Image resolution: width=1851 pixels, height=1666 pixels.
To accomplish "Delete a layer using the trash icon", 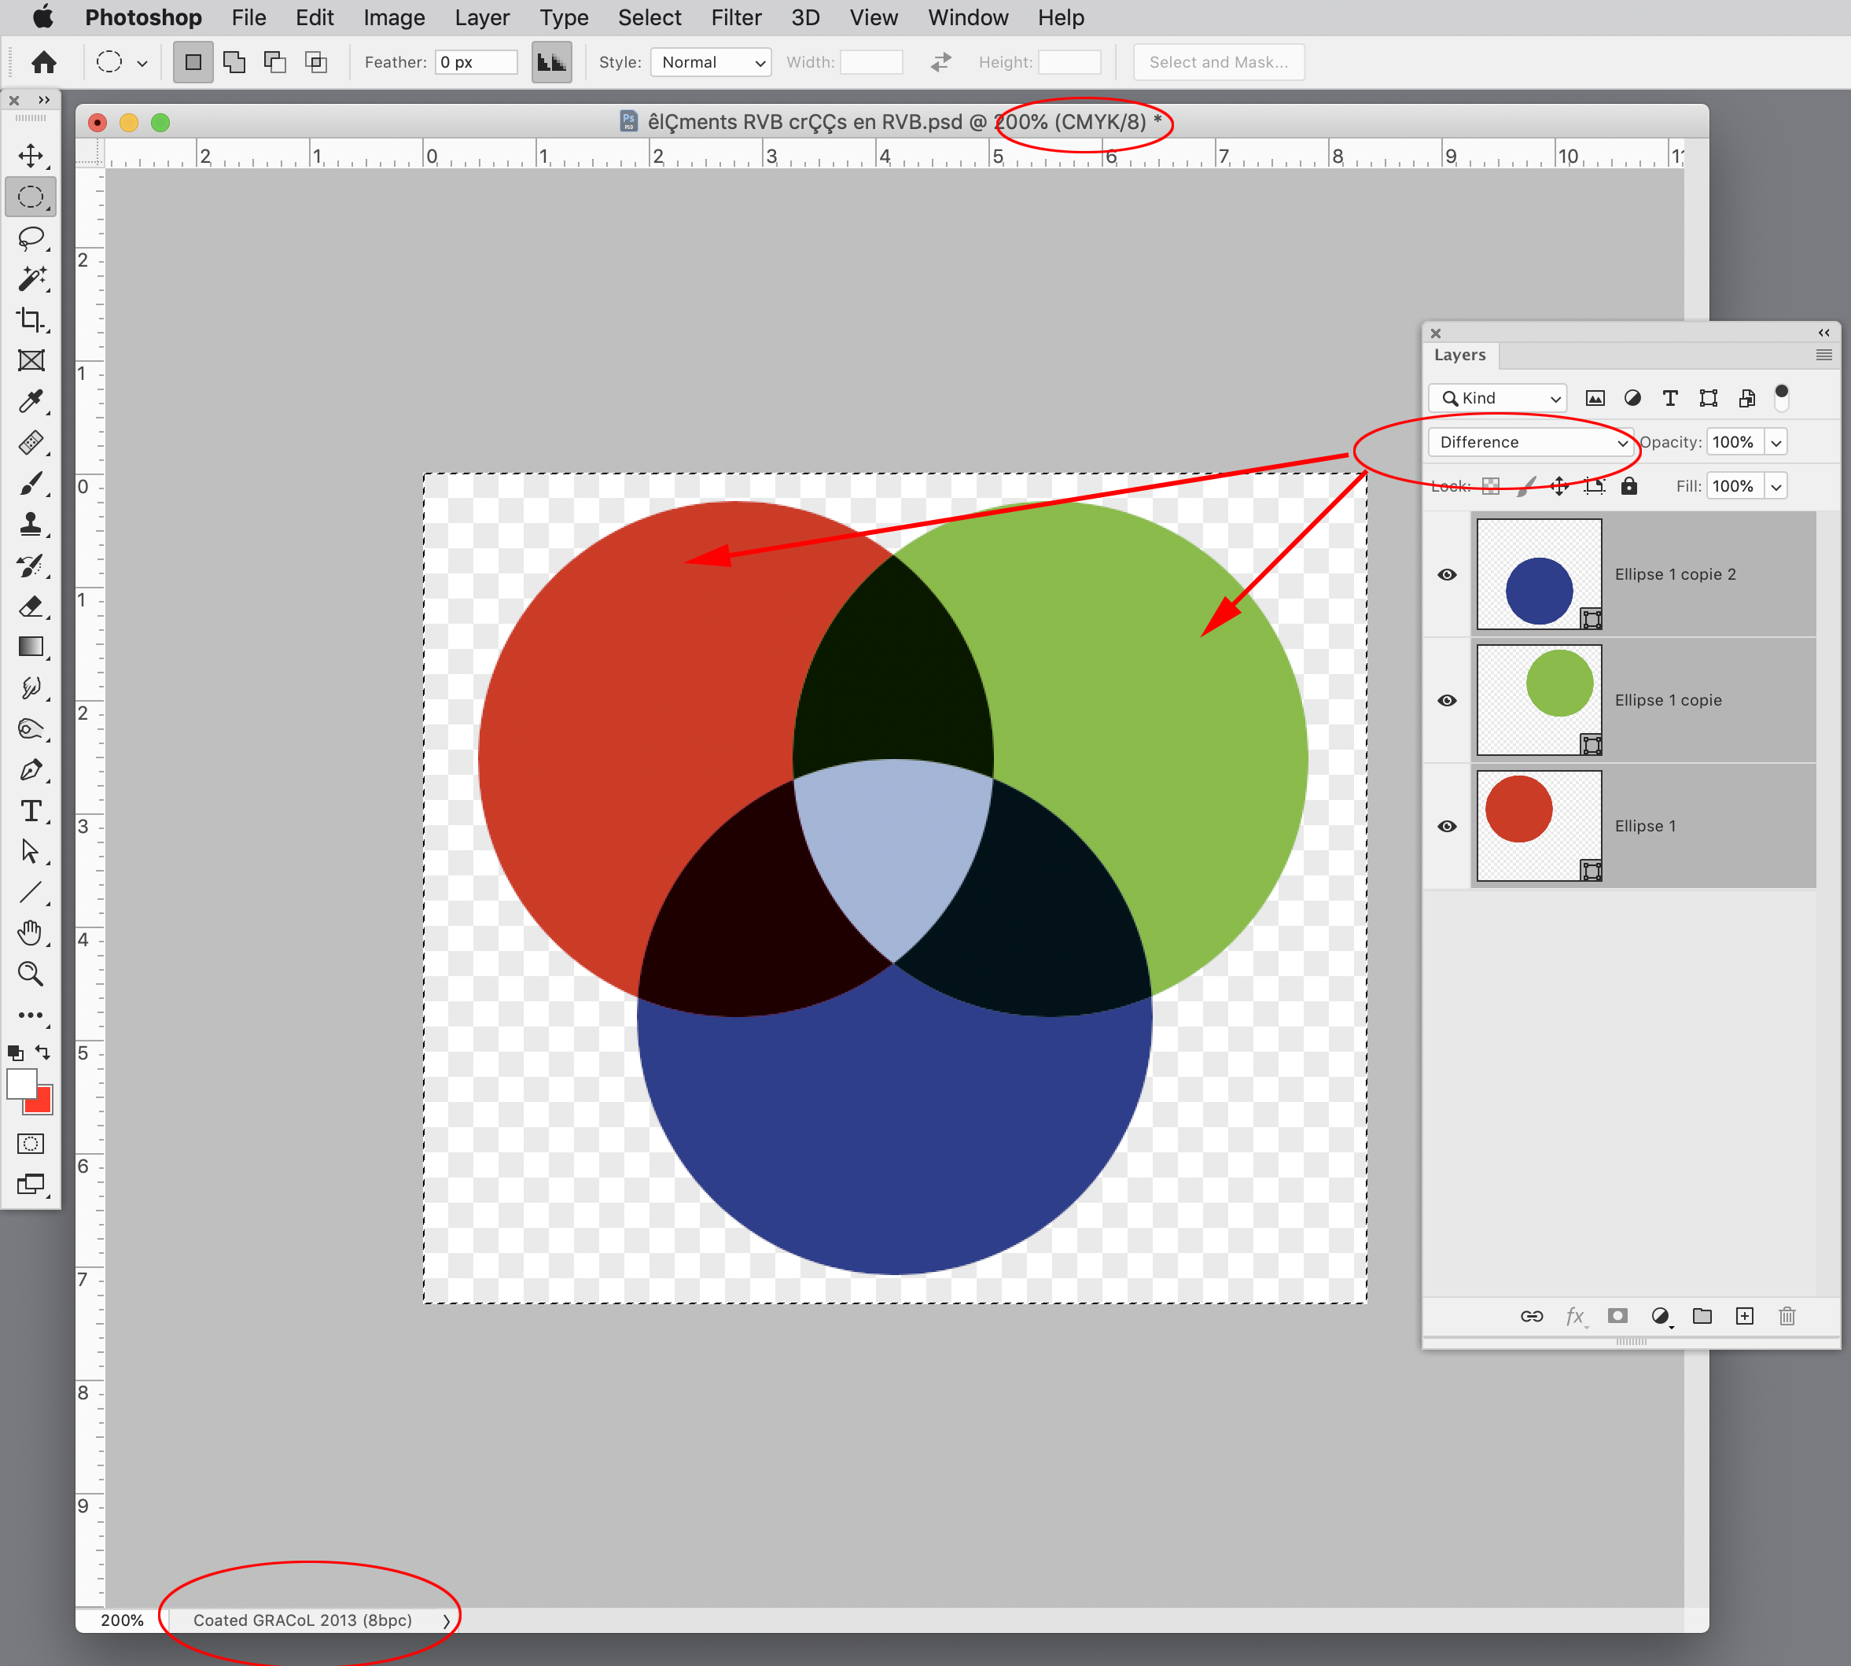I will pyautogui.click(x=1786, y=1316).
